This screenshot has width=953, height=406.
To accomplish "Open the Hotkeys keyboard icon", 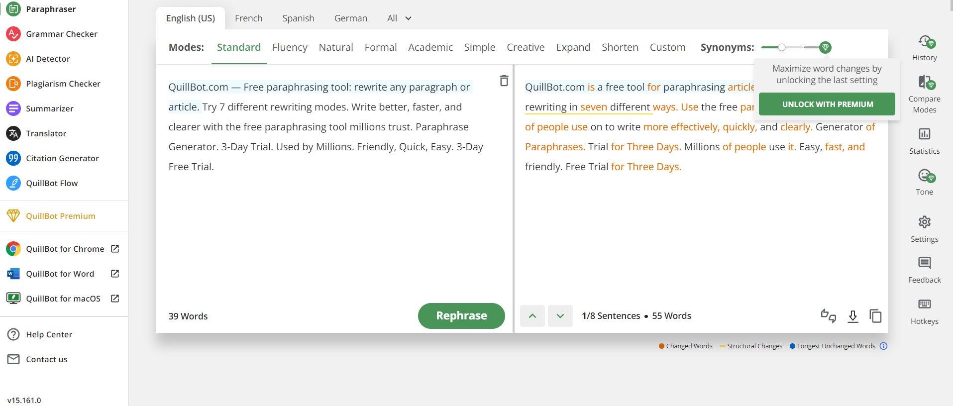I will pos(924,304).
